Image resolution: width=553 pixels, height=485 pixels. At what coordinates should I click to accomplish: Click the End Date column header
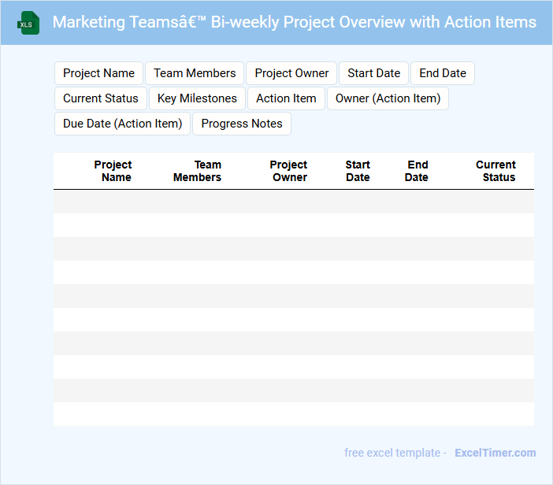pyautogui.click(x=417, y=171)
